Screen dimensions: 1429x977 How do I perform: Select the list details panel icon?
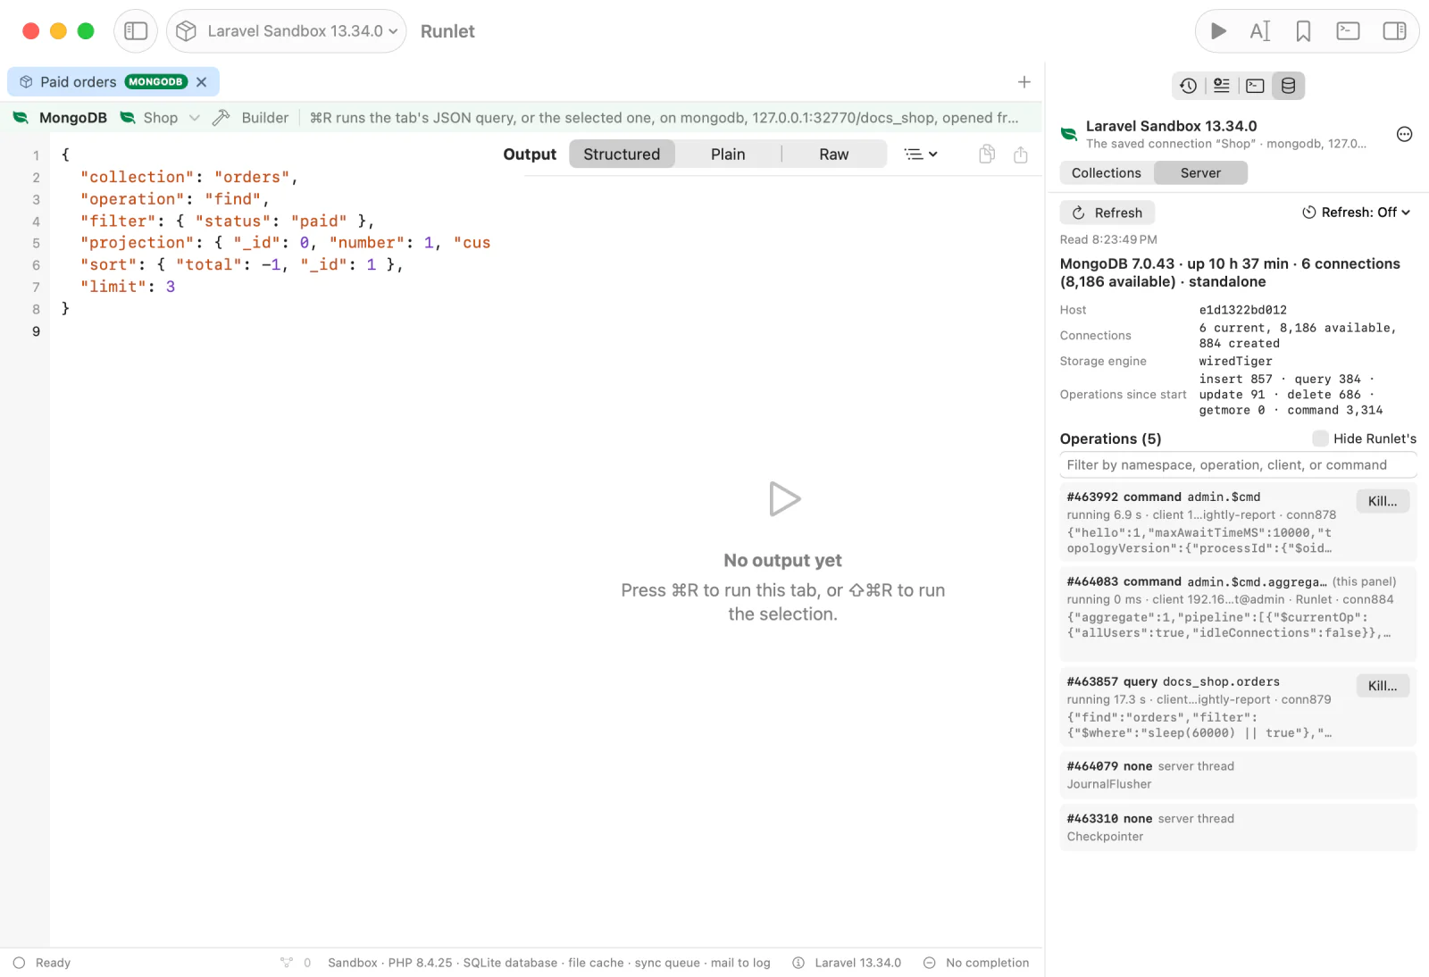pyautogui.click(x=1222, y=86)
